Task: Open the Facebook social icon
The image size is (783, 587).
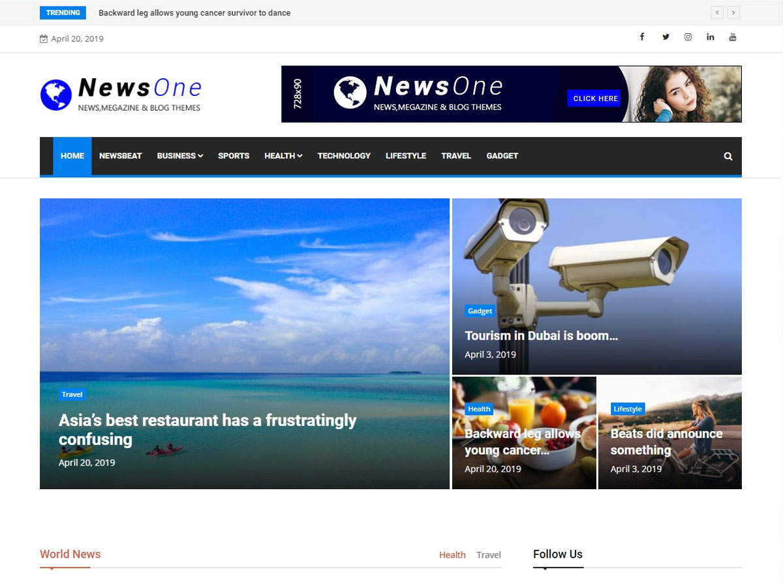Action: click(642, 37)
